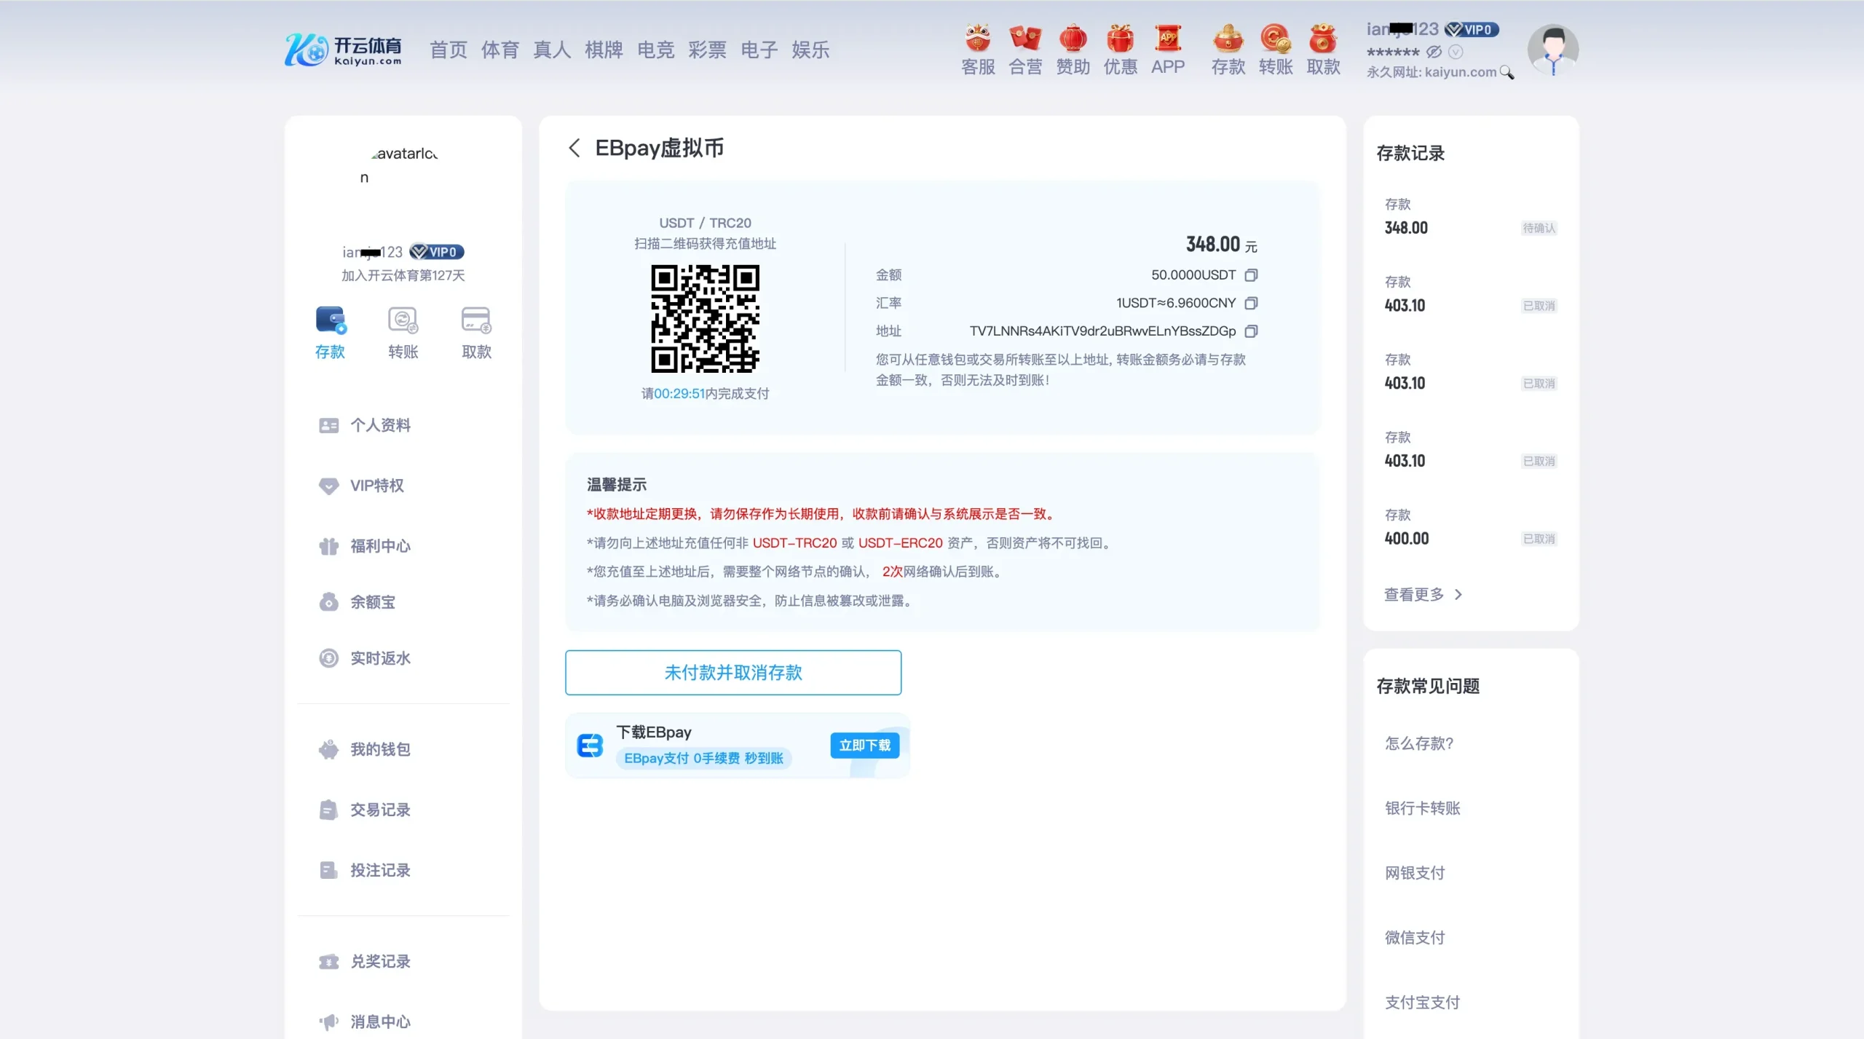Select the 电竞 esports menu item

click(655, 50)
